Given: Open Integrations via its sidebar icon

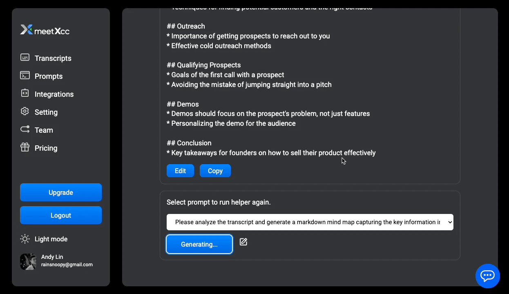Looking at the screenshot, I should point(25,94).
